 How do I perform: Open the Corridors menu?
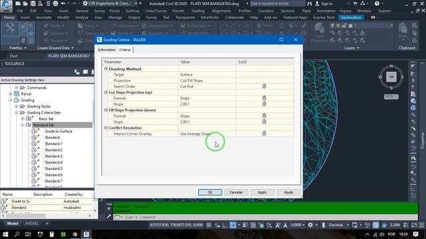click(x=266, y=11)
